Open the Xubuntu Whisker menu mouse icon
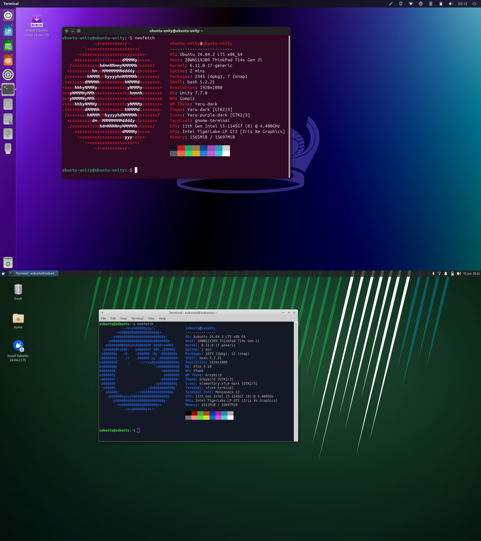The height and width of the screenshot is (541, 481). 3,274
